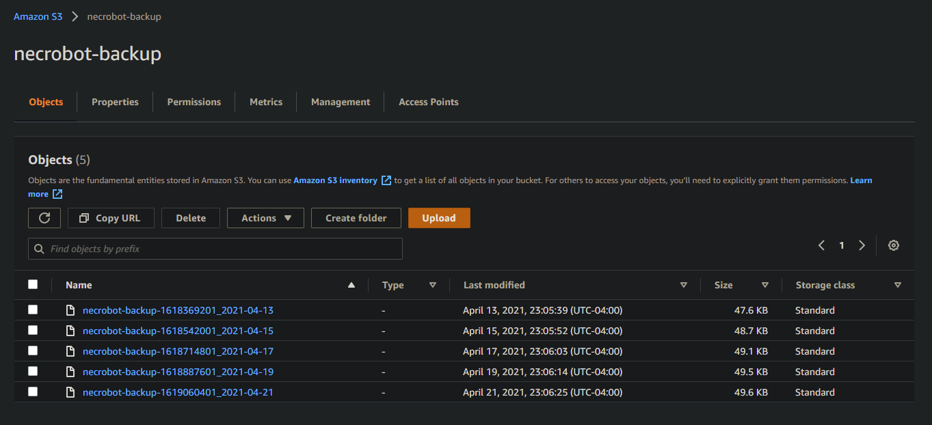
Task: Click date April 21, 2021, 23:06:25
Action: tap(543, 392)
